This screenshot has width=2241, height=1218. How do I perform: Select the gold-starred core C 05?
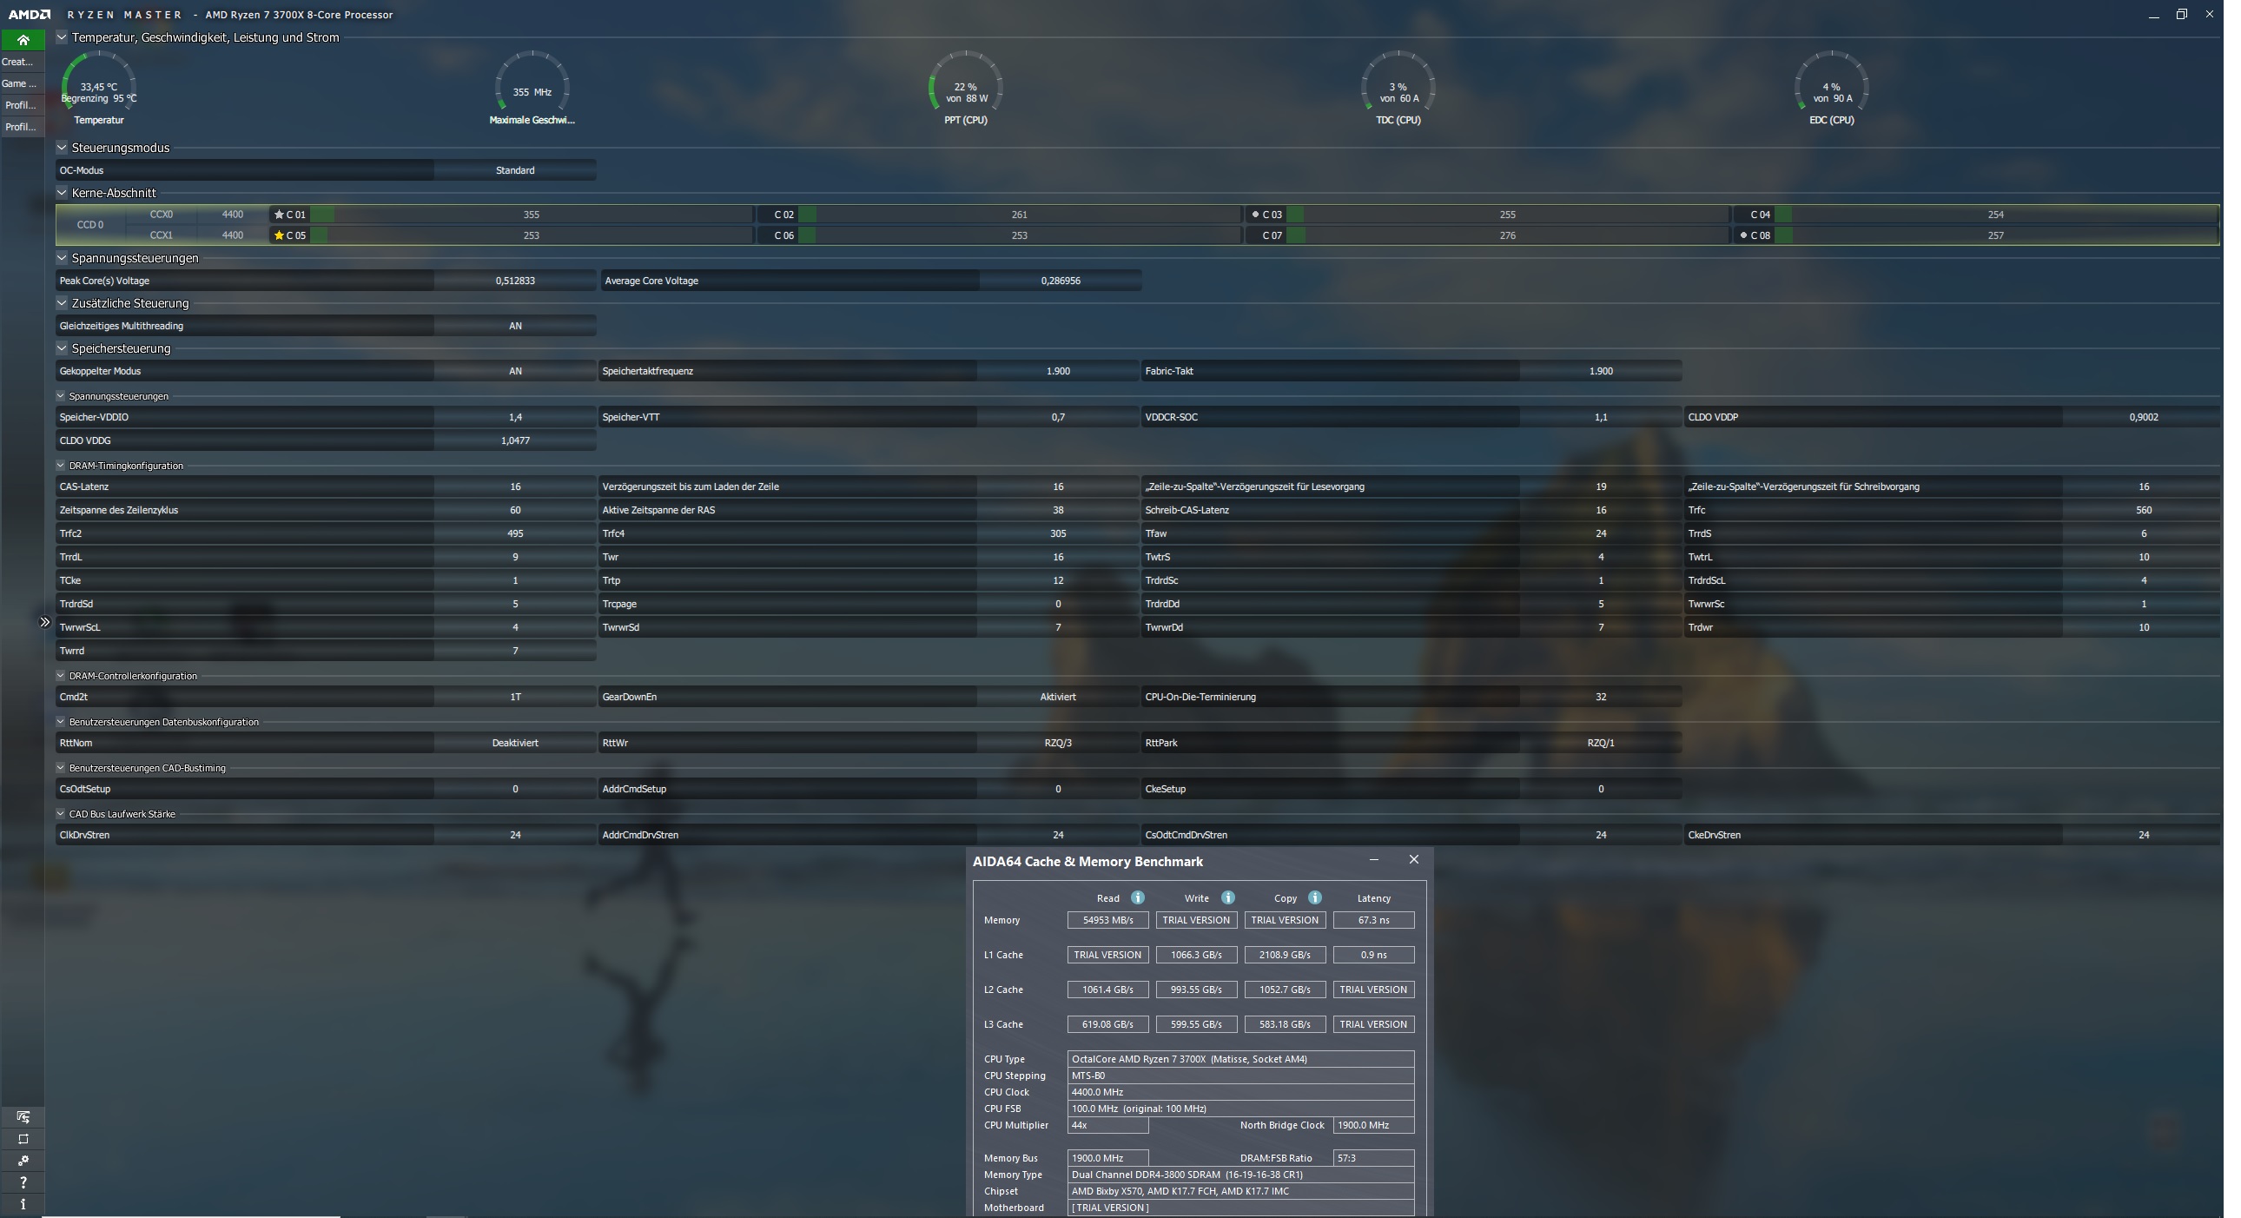293,236
